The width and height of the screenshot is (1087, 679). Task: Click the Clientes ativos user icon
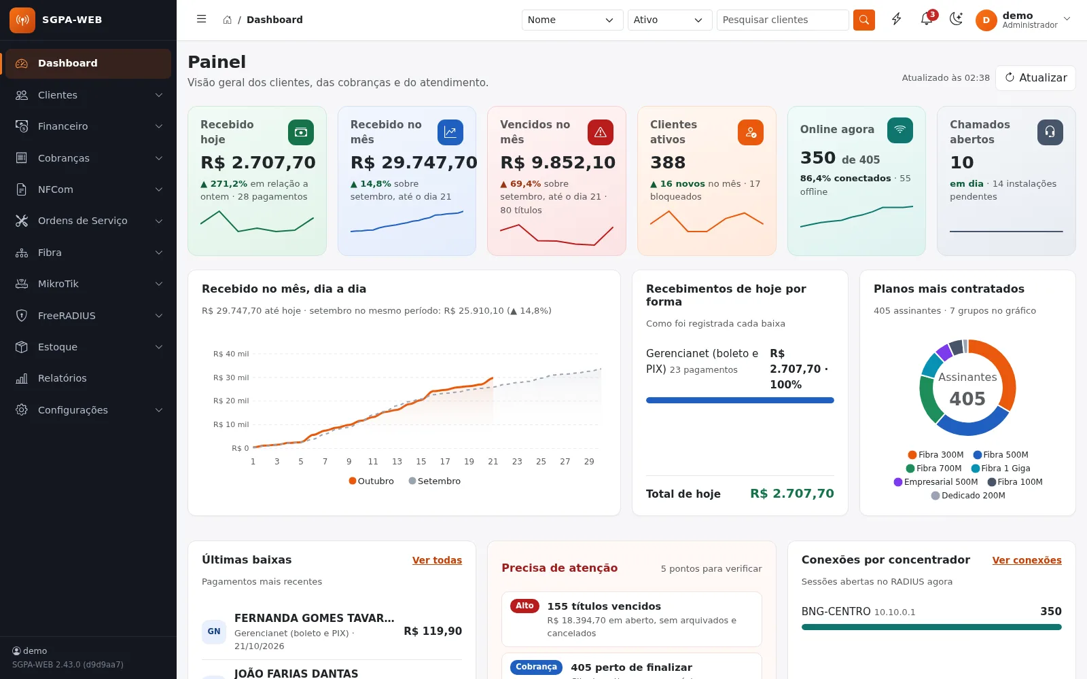click(x=751, y=132)
